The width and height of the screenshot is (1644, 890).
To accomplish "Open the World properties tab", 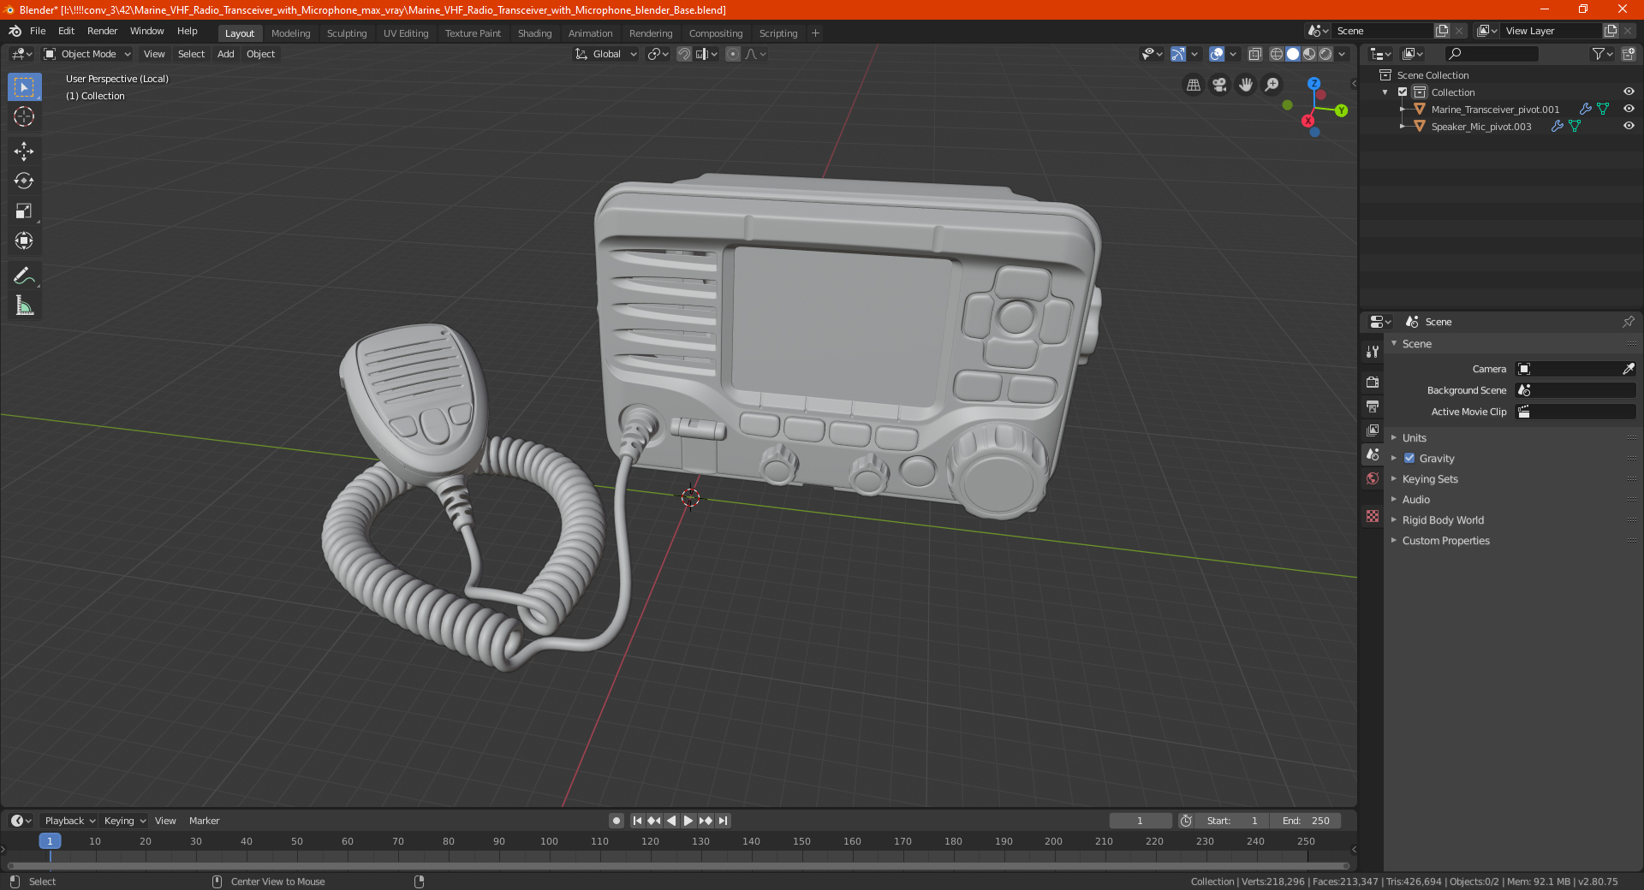I will [1373, 478].
